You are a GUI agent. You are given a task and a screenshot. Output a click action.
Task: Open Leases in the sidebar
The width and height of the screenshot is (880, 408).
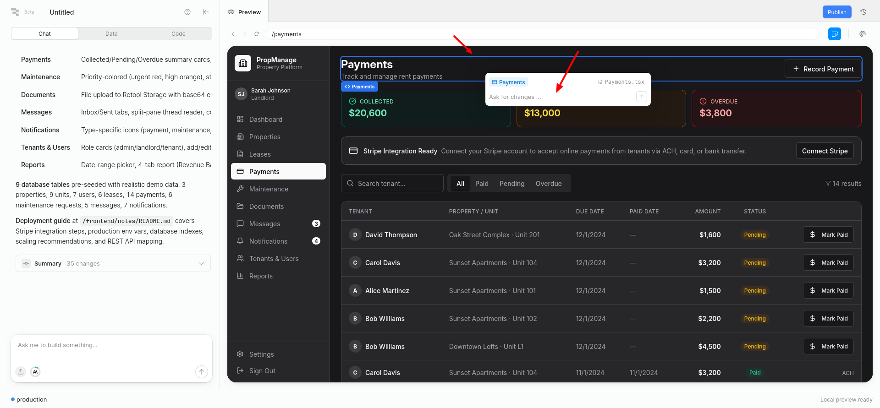[278, 154]
